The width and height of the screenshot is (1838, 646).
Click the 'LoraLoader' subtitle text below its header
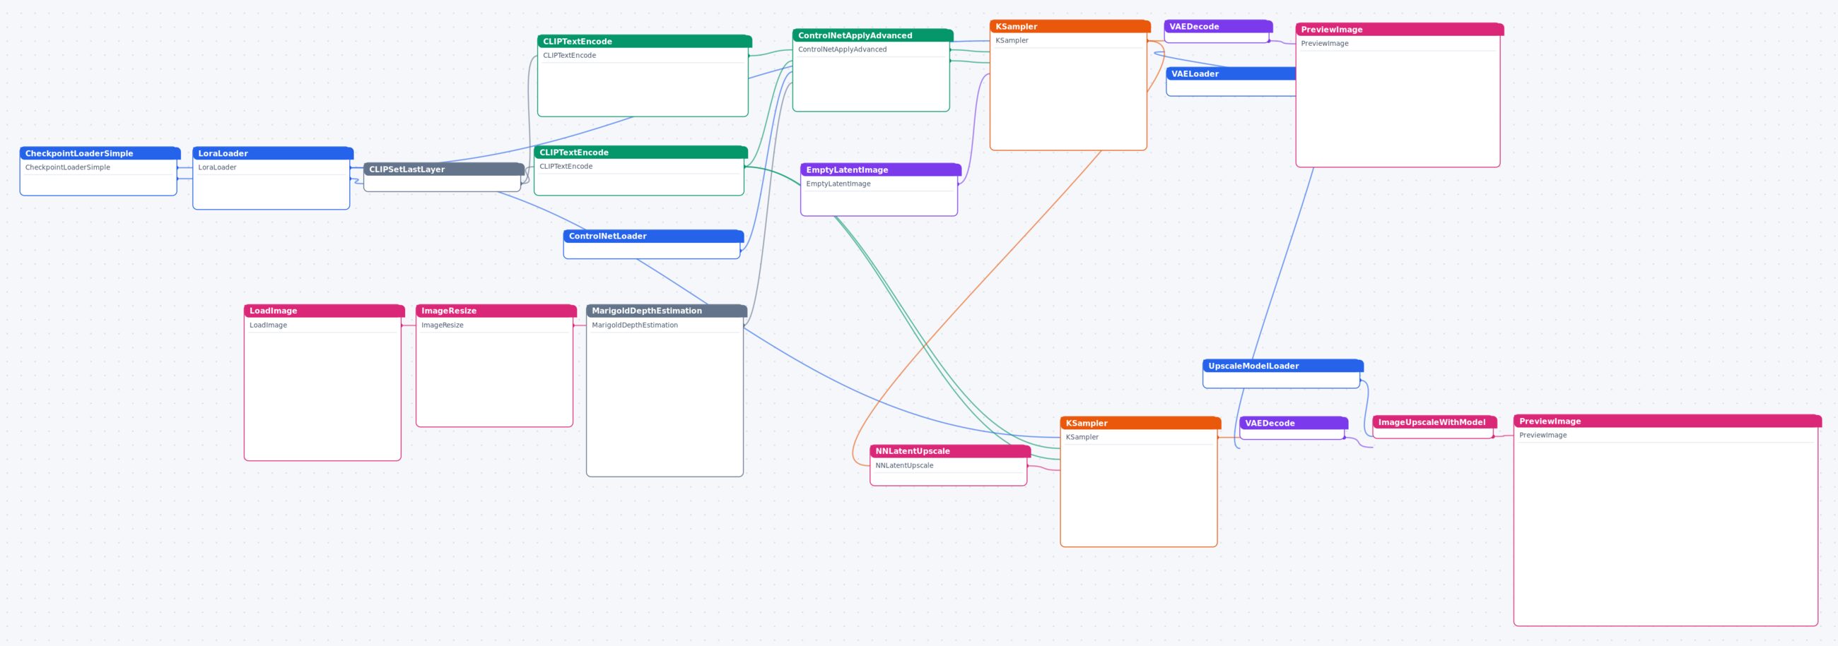click(218, 167)
